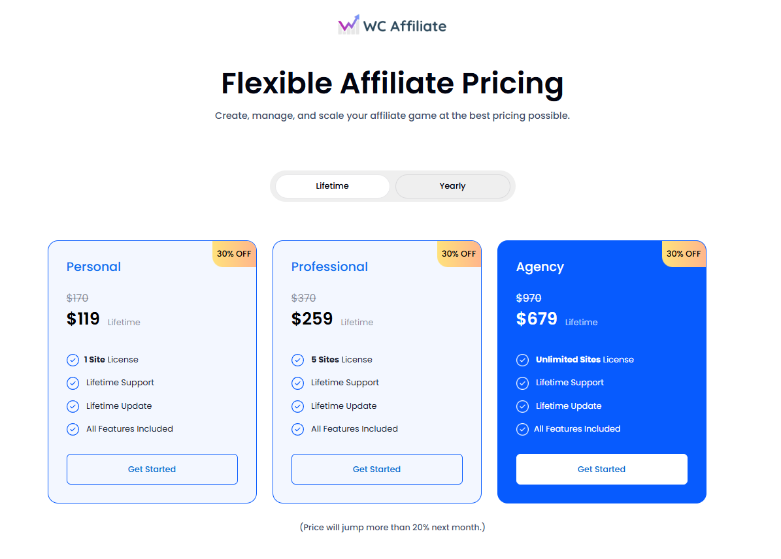Click the Agency Lifetime Support checkmark
The image size is (781, 559).
pyautogui.click(x=522, y=383)
